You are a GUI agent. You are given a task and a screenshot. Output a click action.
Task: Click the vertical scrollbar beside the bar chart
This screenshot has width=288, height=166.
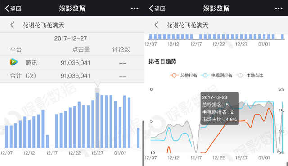pyautogui.click(x=143, y=143)
